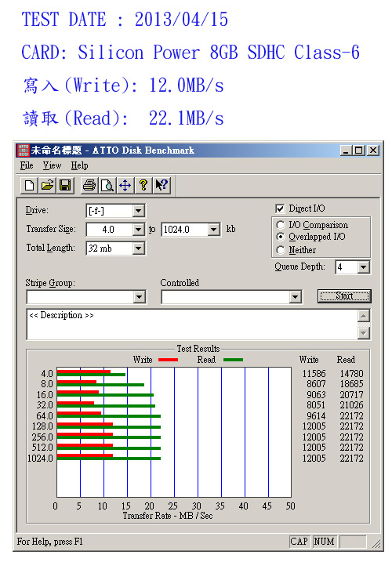Toggle the Direct I/O checkbox

pyautogui.click(x=280, y=208)
